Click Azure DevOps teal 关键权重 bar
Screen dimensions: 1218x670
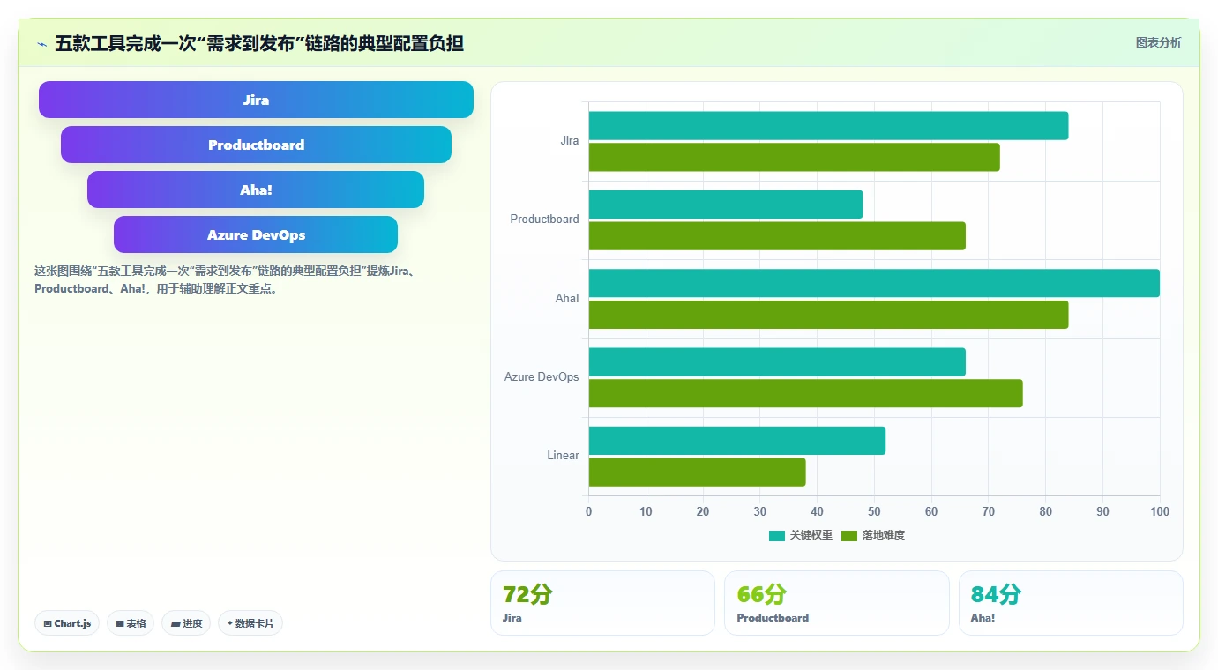coord(777,362)
